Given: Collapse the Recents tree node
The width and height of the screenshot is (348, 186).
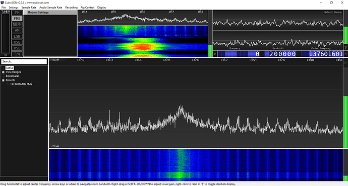Looking at the screenshot, I should pos(4,80).
